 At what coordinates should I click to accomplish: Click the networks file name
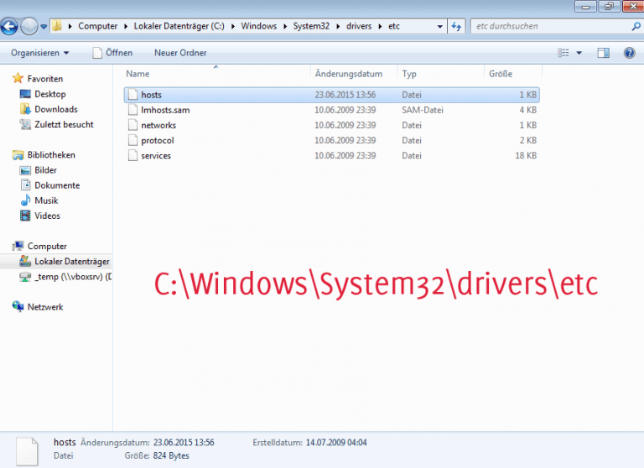click(x=158, y=125)
